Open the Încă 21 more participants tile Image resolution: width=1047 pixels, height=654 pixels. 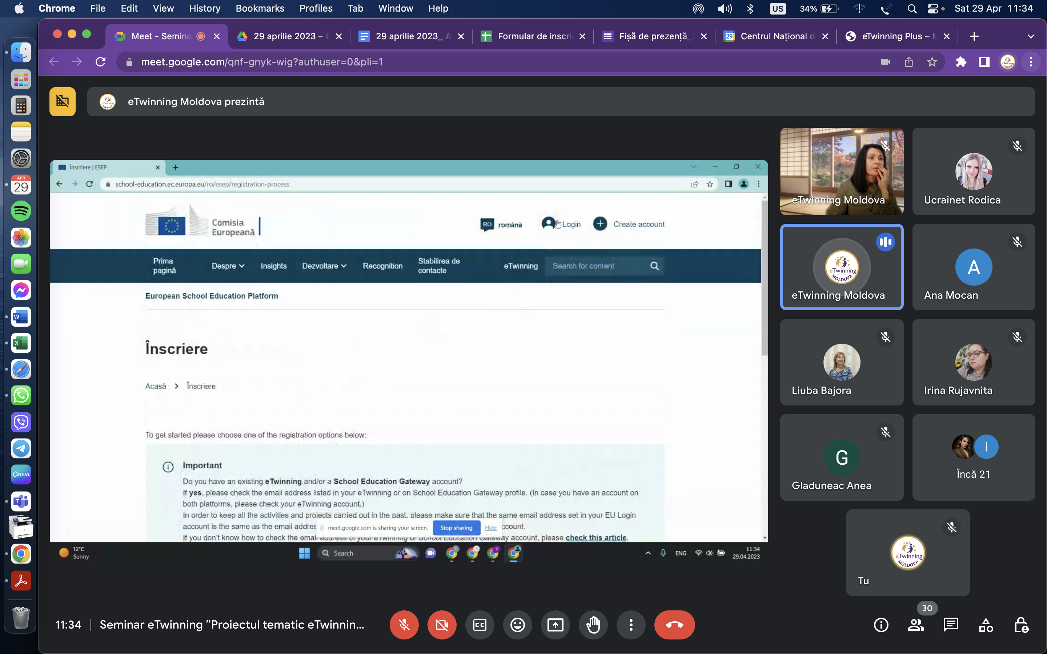(x=974, y=457)
